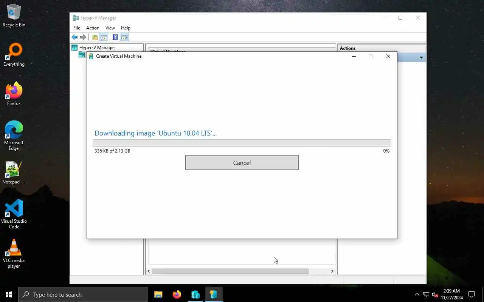Select the Microsoft Edge desktop shortcut
The image size is (484, 302).
click(14, 136)
